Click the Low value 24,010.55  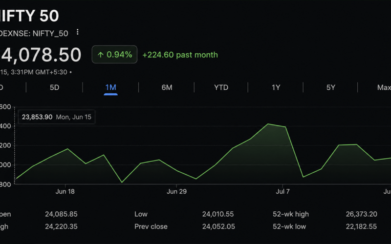tap(218, 214)
